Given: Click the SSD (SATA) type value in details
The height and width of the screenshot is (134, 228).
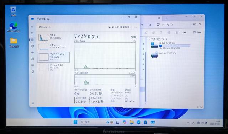Looking at the screenshot, I should coord(130,101).
